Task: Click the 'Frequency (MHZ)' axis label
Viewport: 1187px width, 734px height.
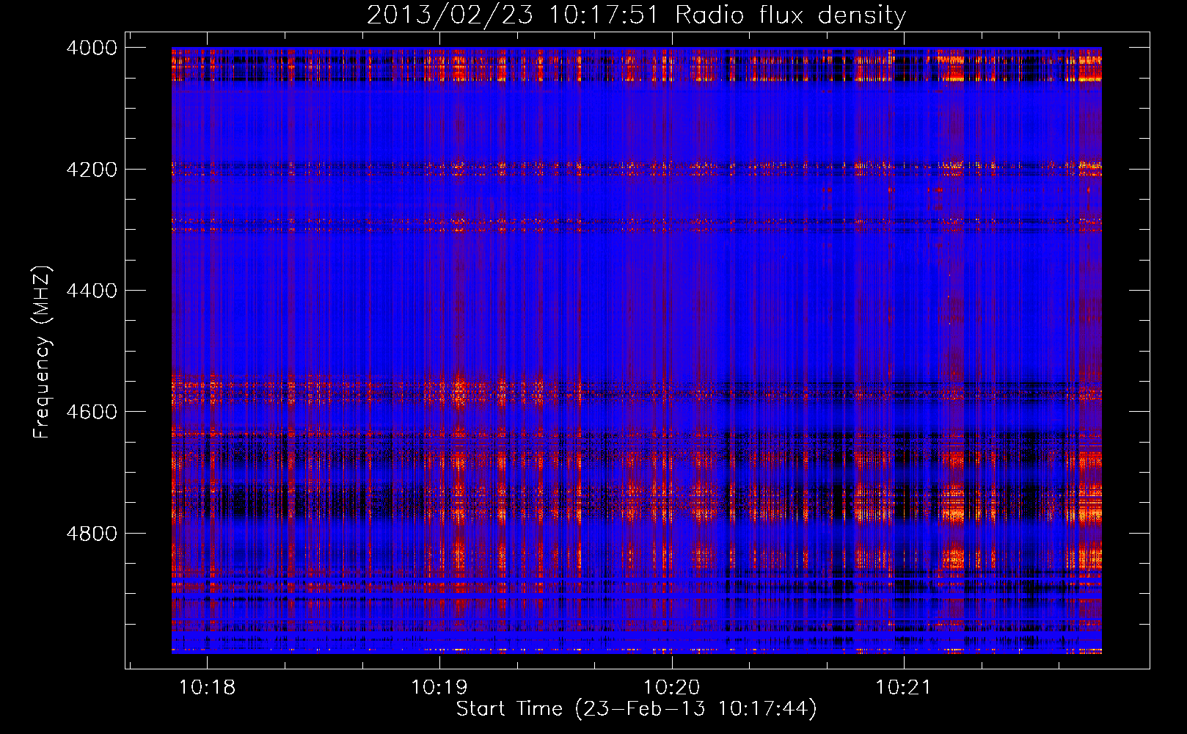Action: click(42, 352)
